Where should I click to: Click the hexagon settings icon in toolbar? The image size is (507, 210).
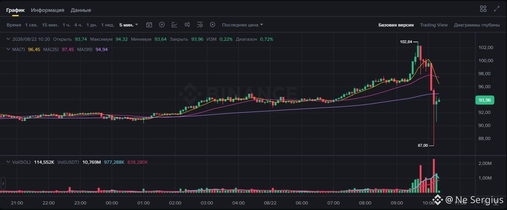click(x=213, y=25)
